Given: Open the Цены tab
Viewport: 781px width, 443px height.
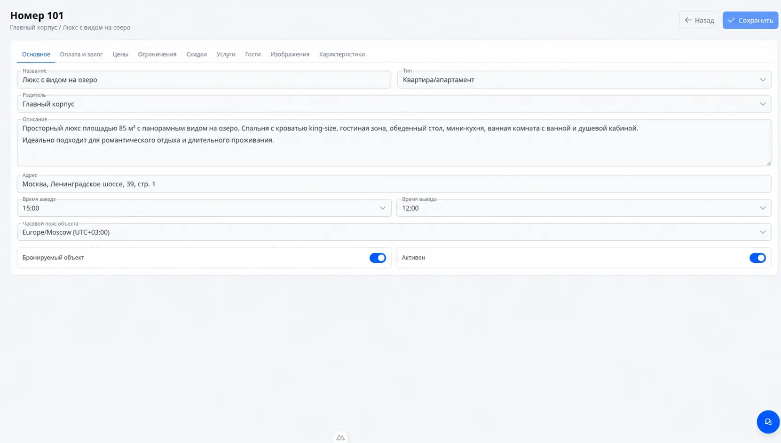Looking at the screenshot, I should coord(120,54).
